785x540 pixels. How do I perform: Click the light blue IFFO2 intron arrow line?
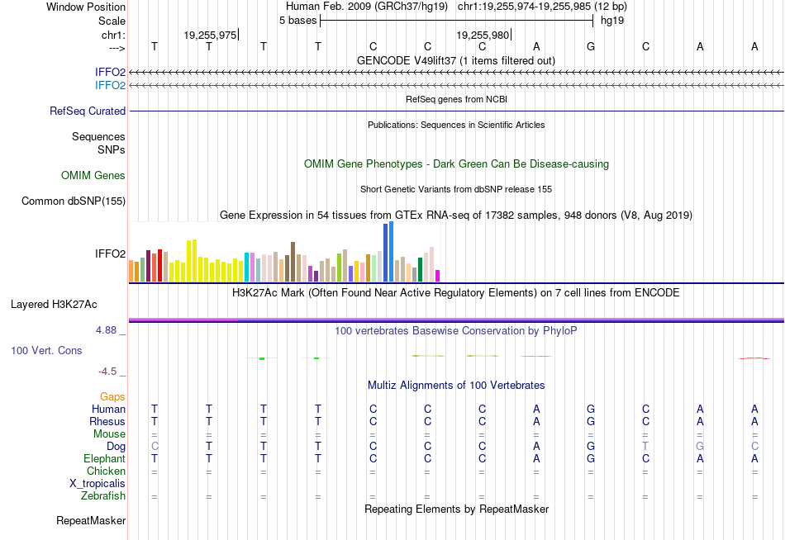[456, 86]
